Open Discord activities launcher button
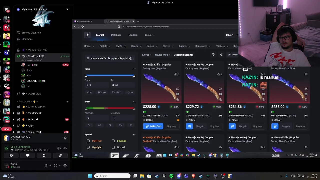320x180 pixels. (x=44, y=155)
